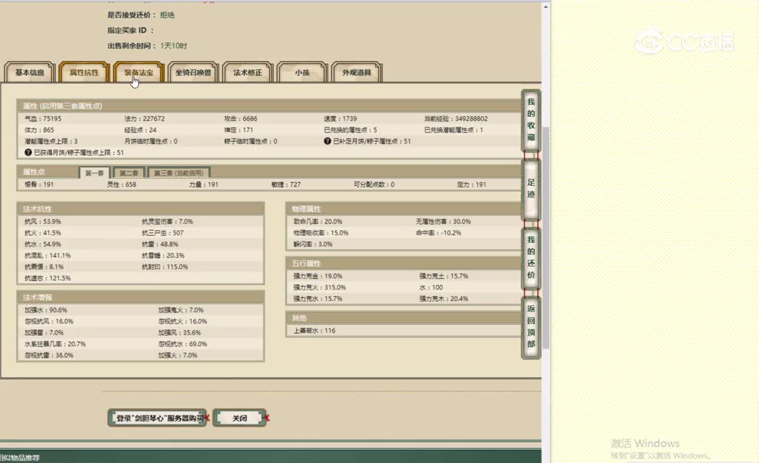Click the 速度：1739 value

coord(340,118)
